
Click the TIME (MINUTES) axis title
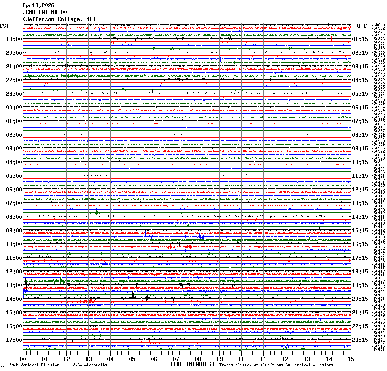pos(192,364)
